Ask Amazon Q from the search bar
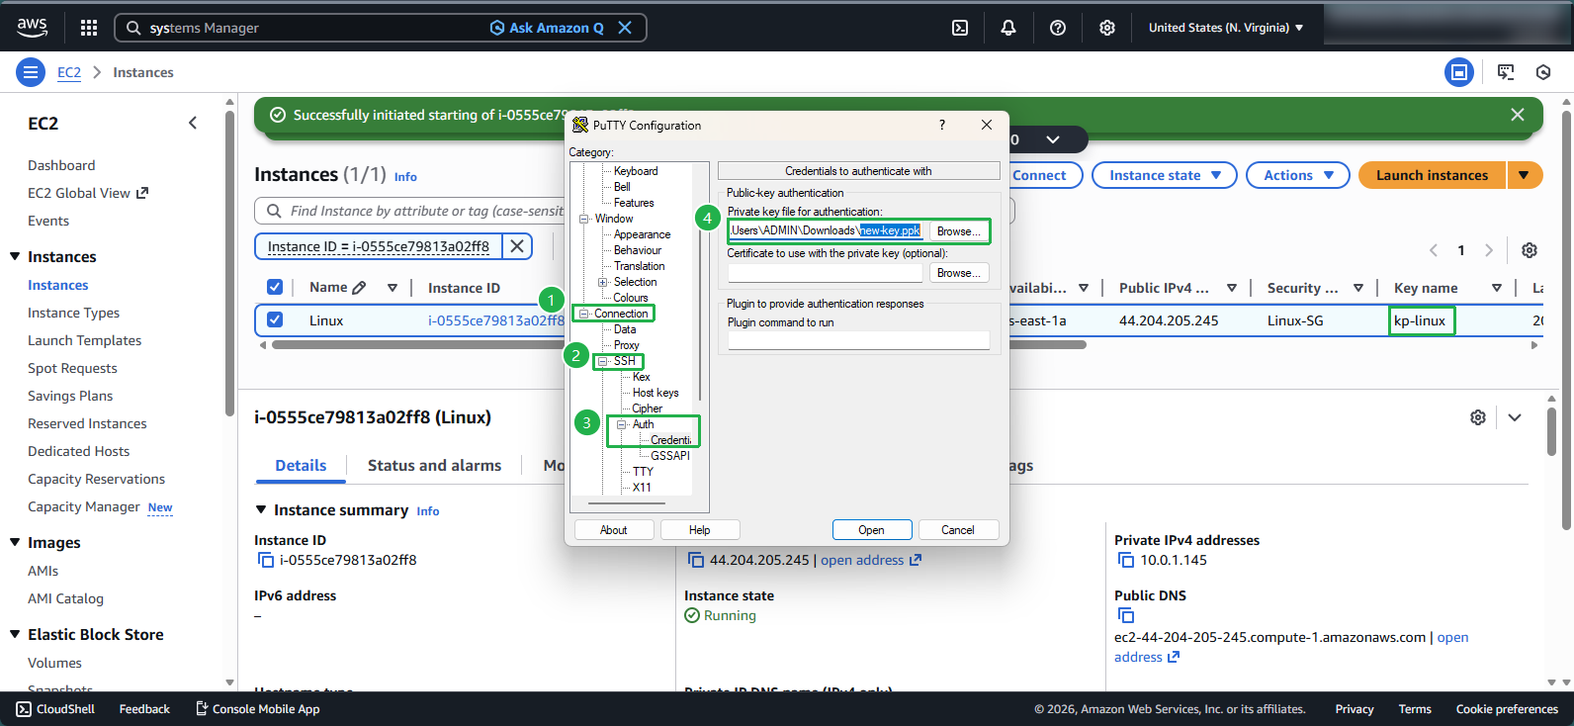Screen dimensions: 1574x726 coord(547,28)
